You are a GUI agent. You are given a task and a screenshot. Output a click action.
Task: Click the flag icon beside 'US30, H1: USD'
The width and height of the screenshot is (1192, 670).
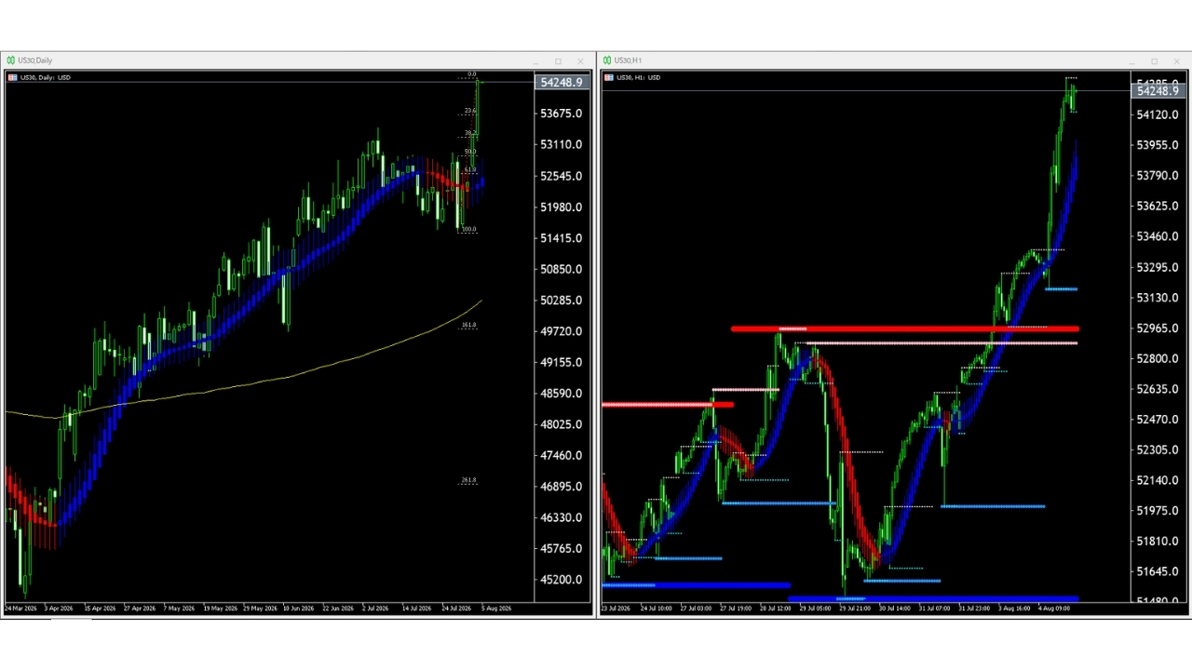coord(608,77)
